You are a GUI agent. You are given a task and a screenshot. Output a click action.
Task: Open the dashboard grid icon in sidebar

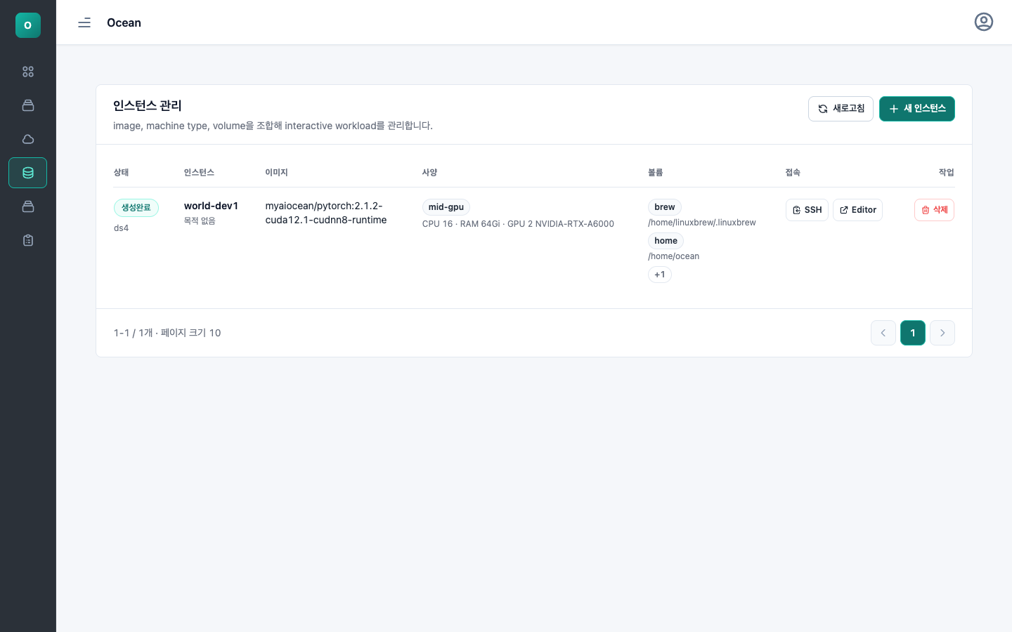point(28,72)
